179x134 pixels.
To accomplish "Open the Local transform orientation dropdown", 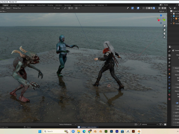I will [58, 8].
